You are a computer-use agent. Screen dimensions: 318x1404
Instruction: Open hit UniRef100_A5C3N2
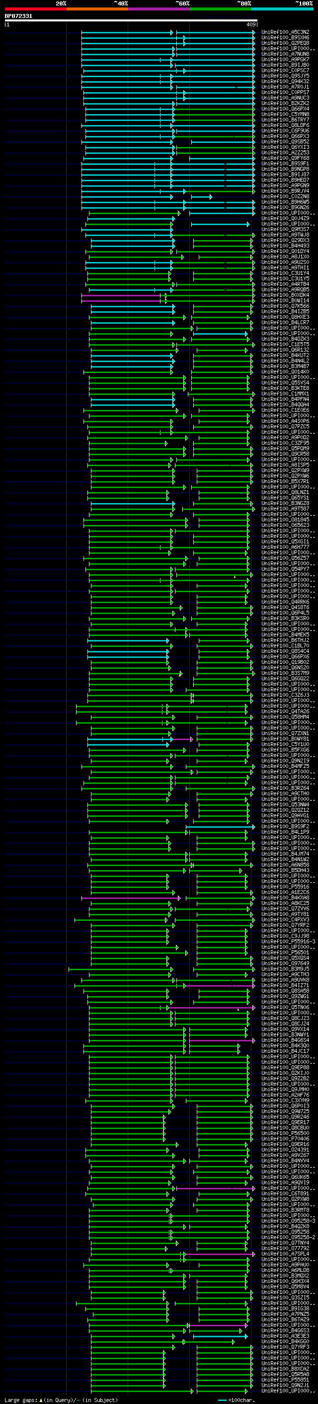(285, 32)
